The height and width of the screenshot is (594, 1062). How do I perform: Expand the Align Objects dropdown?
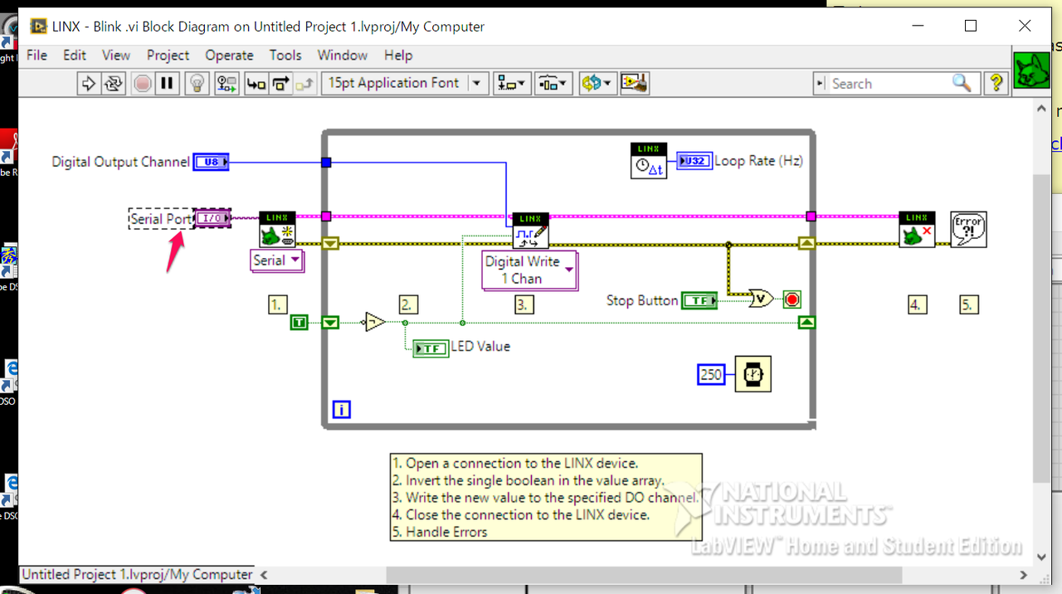pos(510,83)
